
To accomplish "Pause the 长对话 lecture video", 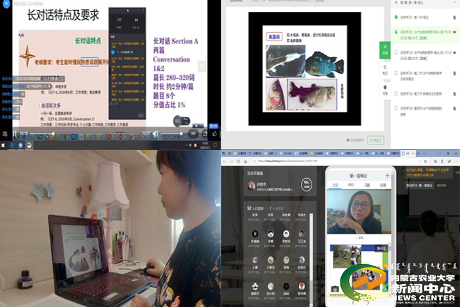I will pos(14,134).
